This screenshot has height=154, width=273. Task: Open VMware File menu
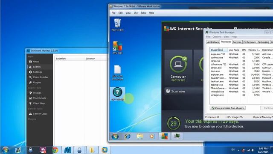tap(113, 13)
